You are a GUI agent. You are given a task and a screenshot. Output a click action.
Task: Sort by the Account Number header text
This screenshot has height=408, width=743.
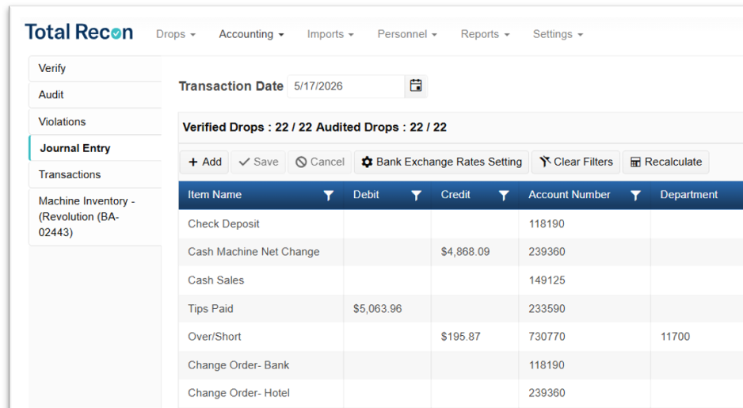569,195
